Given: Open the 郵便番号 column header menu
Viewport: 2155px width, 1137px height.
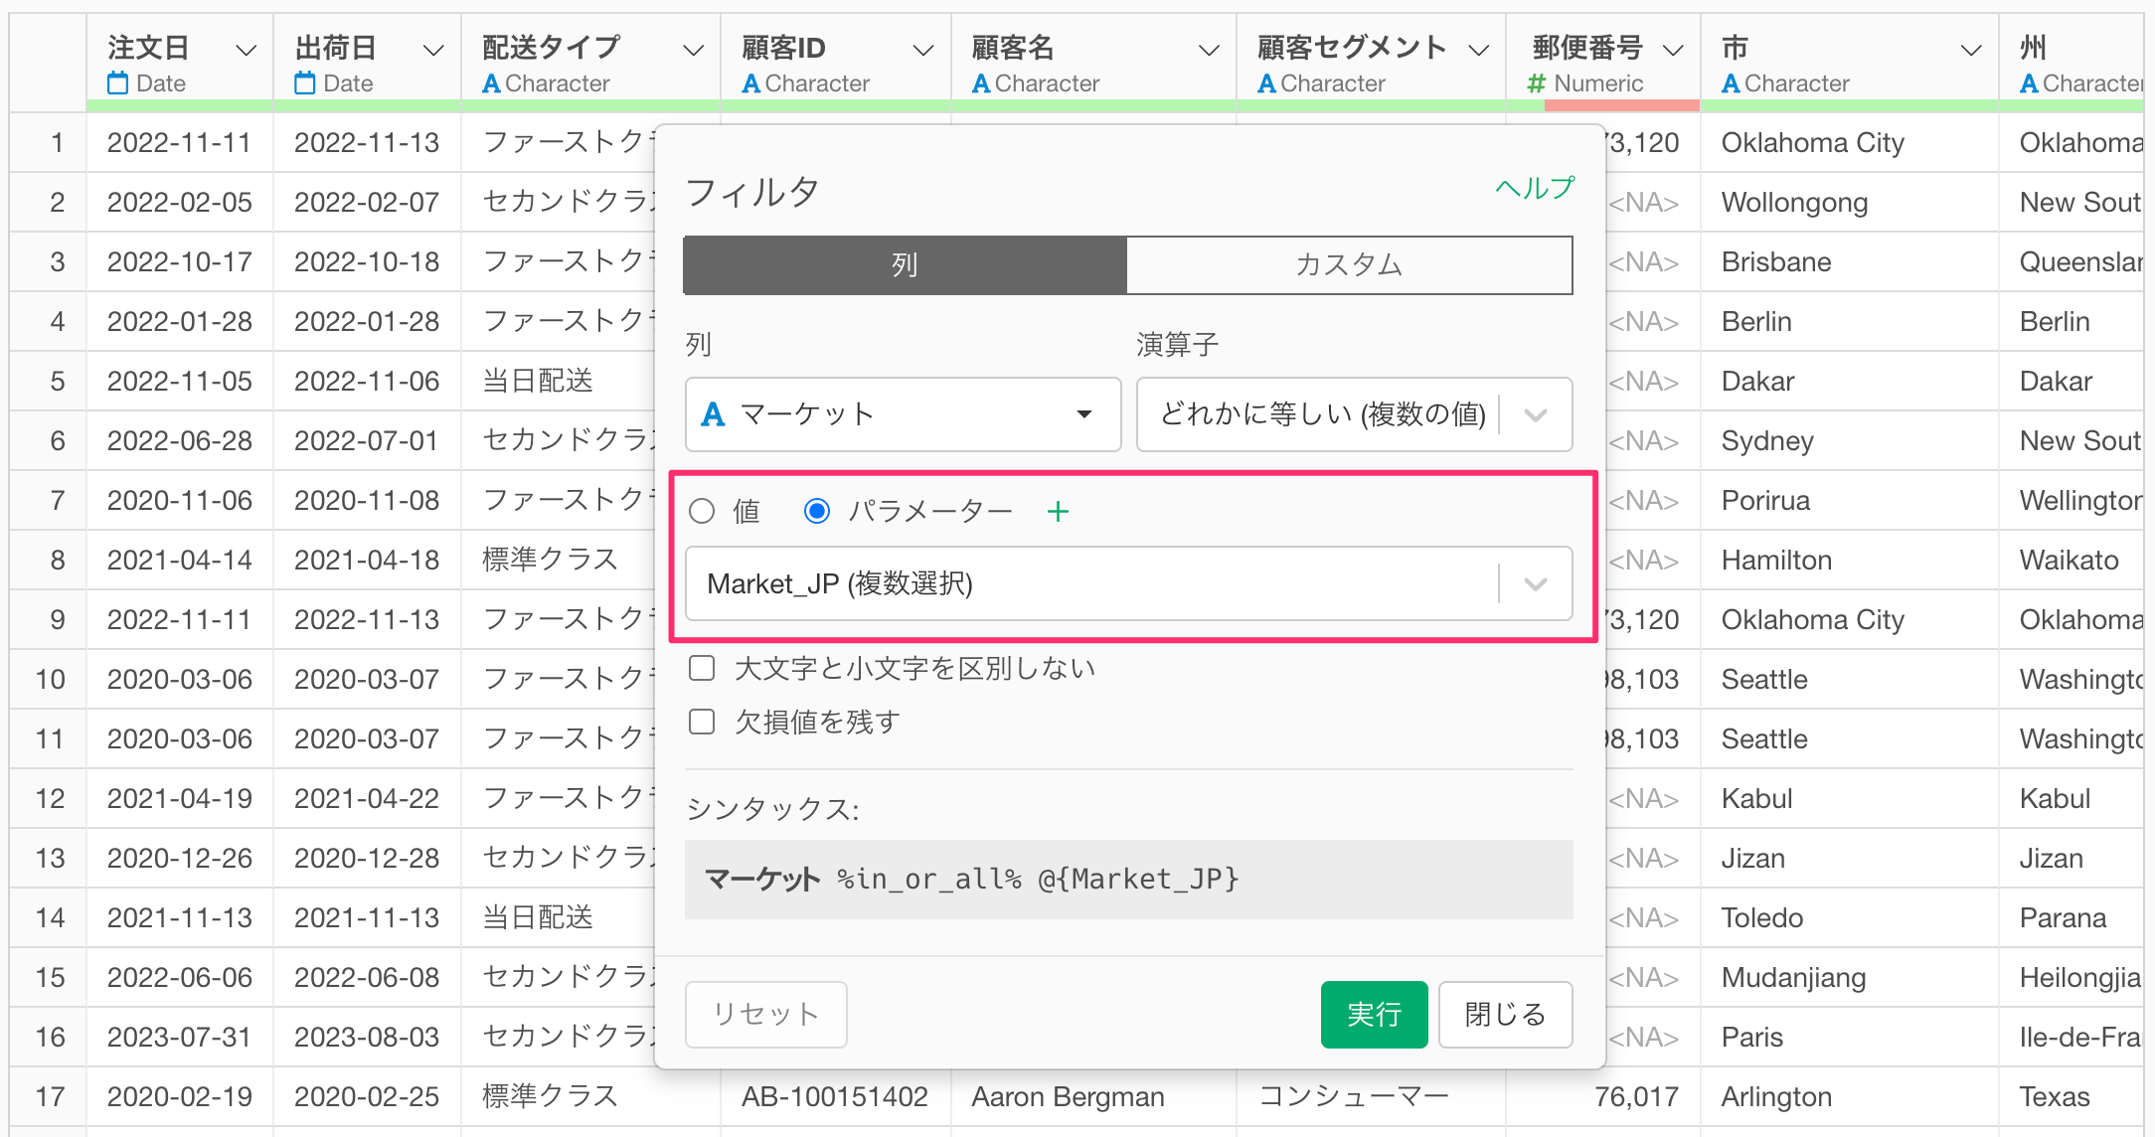Looking at the screenshot, I should tap(1674, 50).
